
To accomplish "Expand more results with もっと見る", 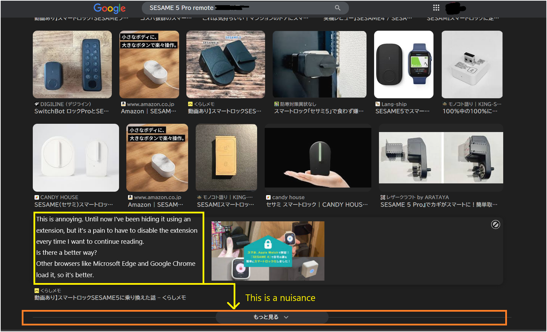I will (x=272, y=317).
